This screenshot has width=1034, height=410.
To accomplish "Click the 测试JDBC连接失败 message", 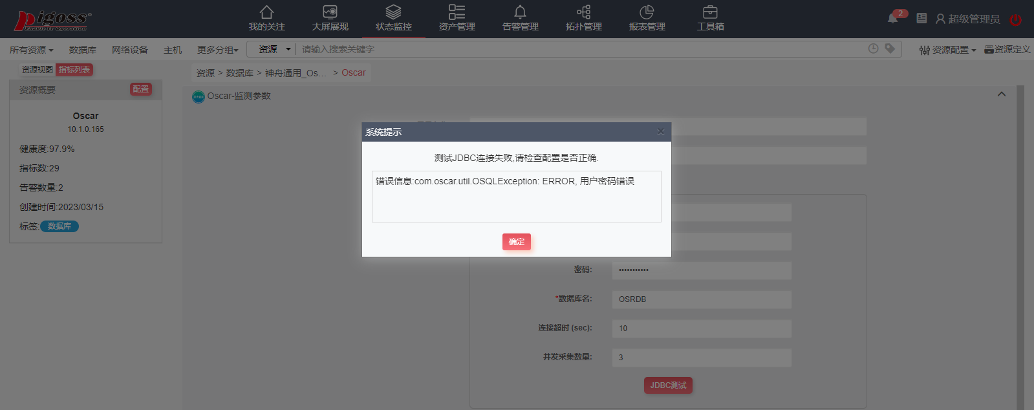I will [516, 158].
